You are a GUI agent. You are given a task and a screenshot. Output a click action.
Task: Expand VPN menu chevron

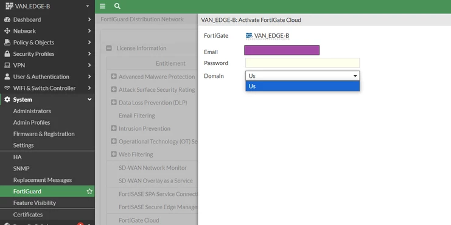click(89, 65)
